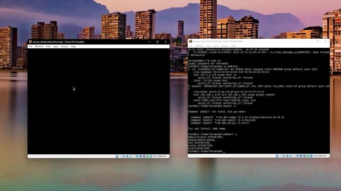The width and height of the screenshot is (341, 191).
Task: Click the server VM processor features indicator
Action: coord(304,155)
